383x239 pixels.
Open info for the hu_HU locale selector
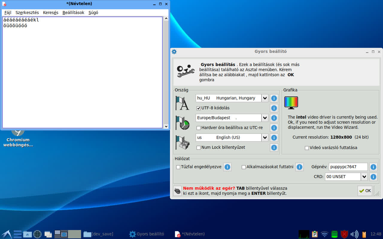(x=274, y=98)
